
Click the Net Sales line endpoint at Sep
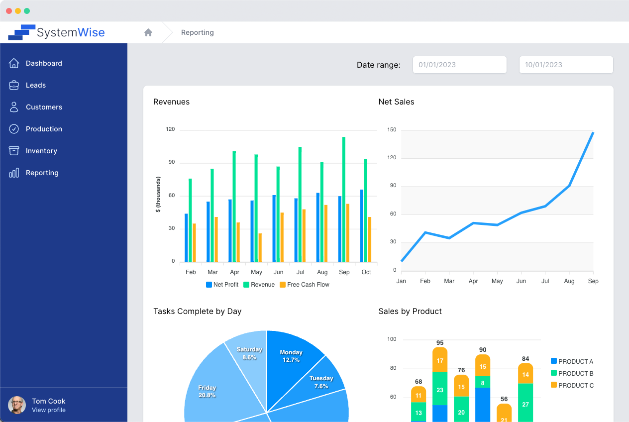[593, 132]
